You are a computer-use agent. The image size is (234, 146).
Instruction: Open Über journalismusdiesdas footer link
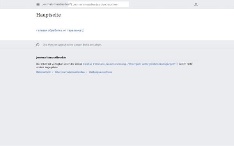pos(70,72)
